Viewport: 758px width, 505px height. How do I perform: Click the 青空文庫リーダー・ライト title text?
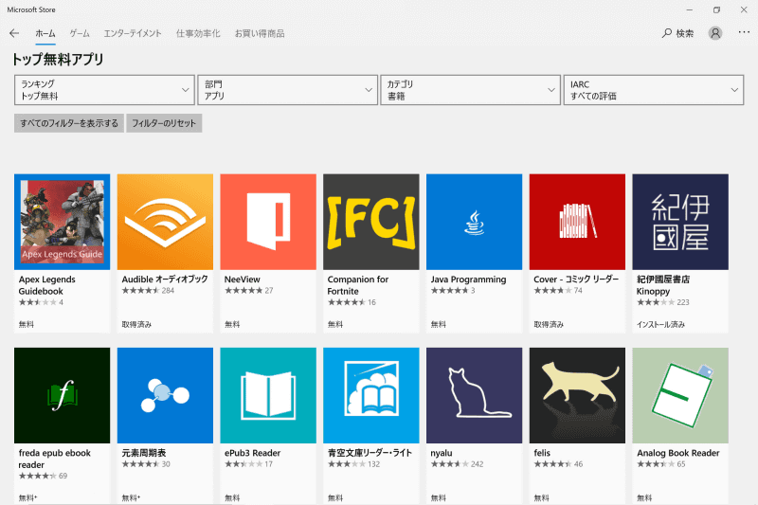[370, 453]
